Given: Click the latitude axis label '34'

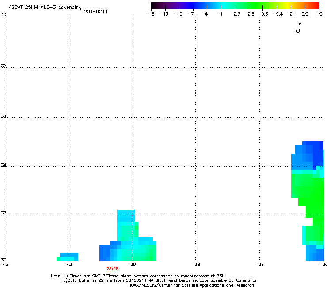Looking at the screenshot, I should (x=4, y=165).
